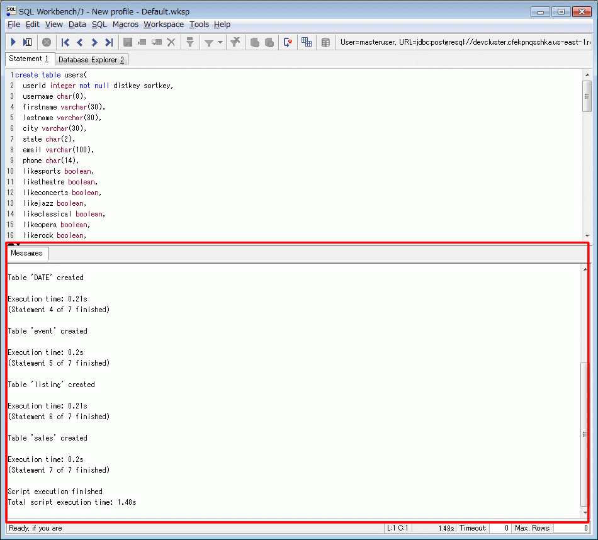598x540 pixels.
Task: Open the Database Explorer cylinder icon
Action: coord(325,42)
